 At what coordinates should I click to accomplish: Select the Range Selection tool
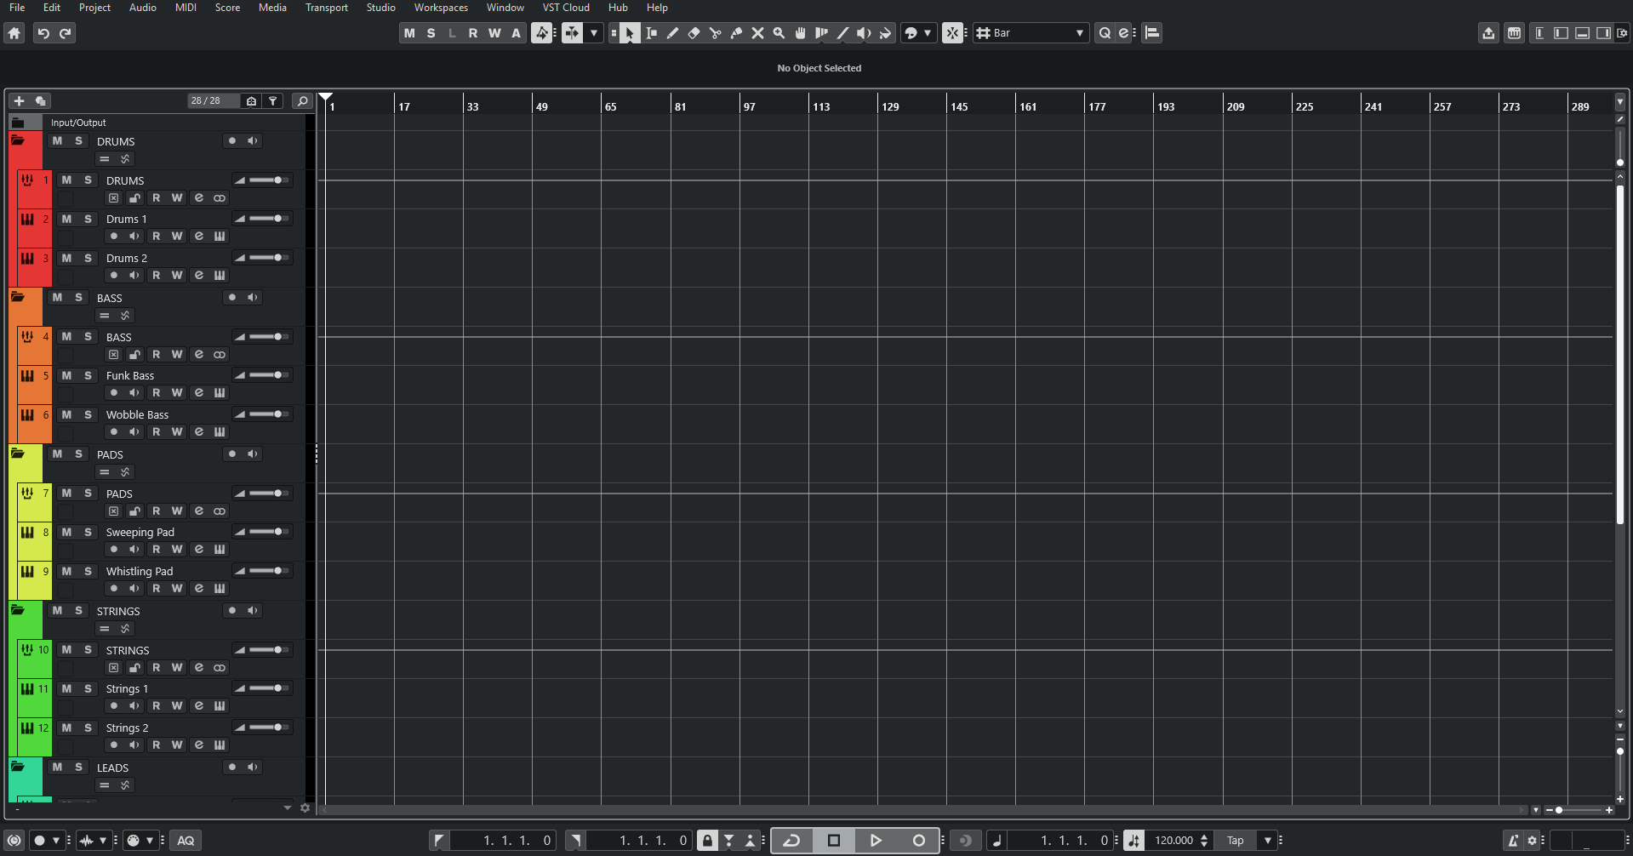pos(651,33)
